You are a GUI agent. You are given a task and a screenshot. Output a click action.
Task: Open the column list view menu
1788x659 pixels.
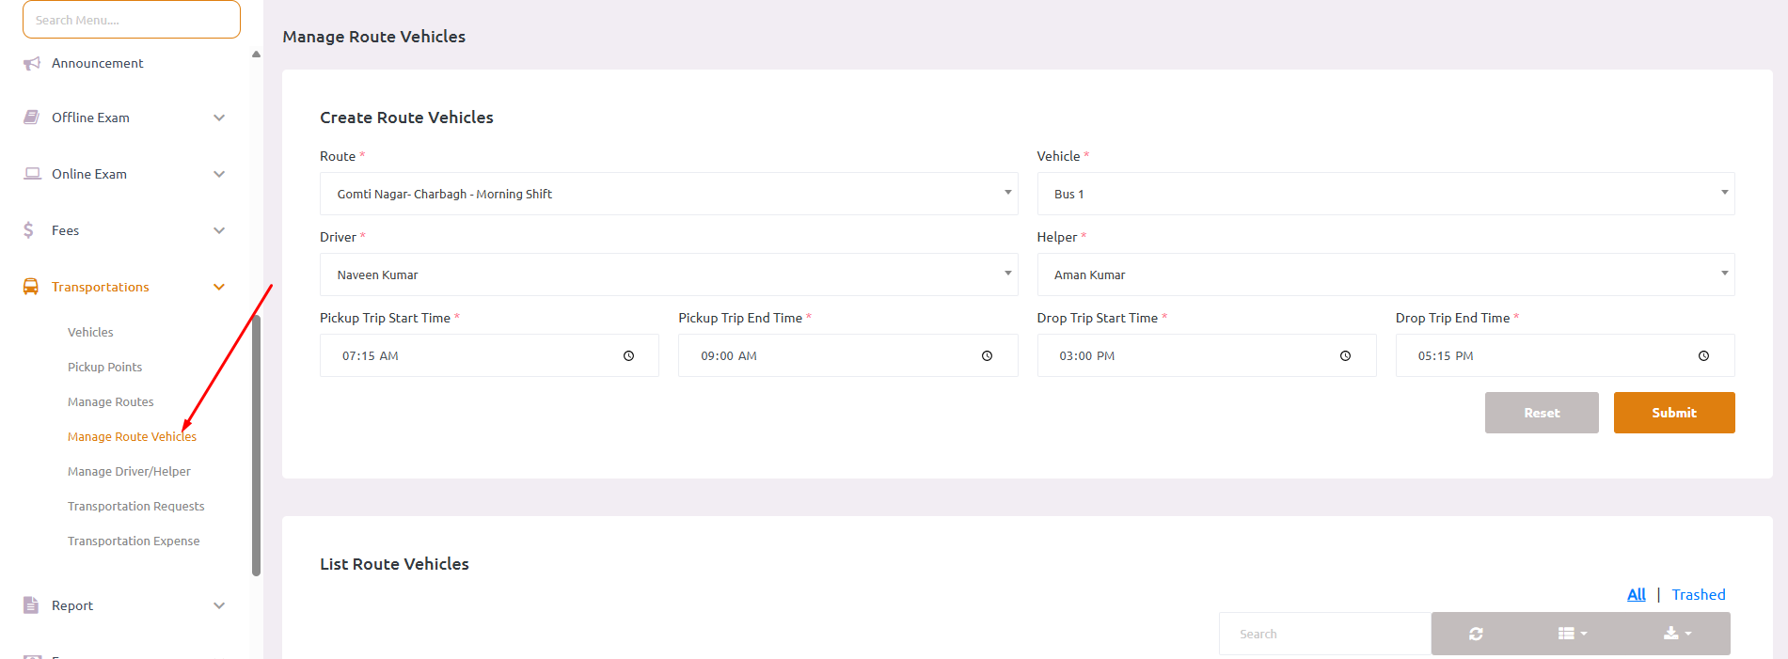coord(1572,634)
